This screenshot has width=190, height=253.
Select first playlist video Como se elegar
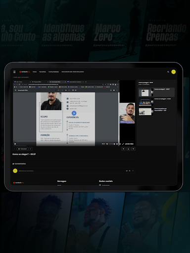click(x=156, y=92)
